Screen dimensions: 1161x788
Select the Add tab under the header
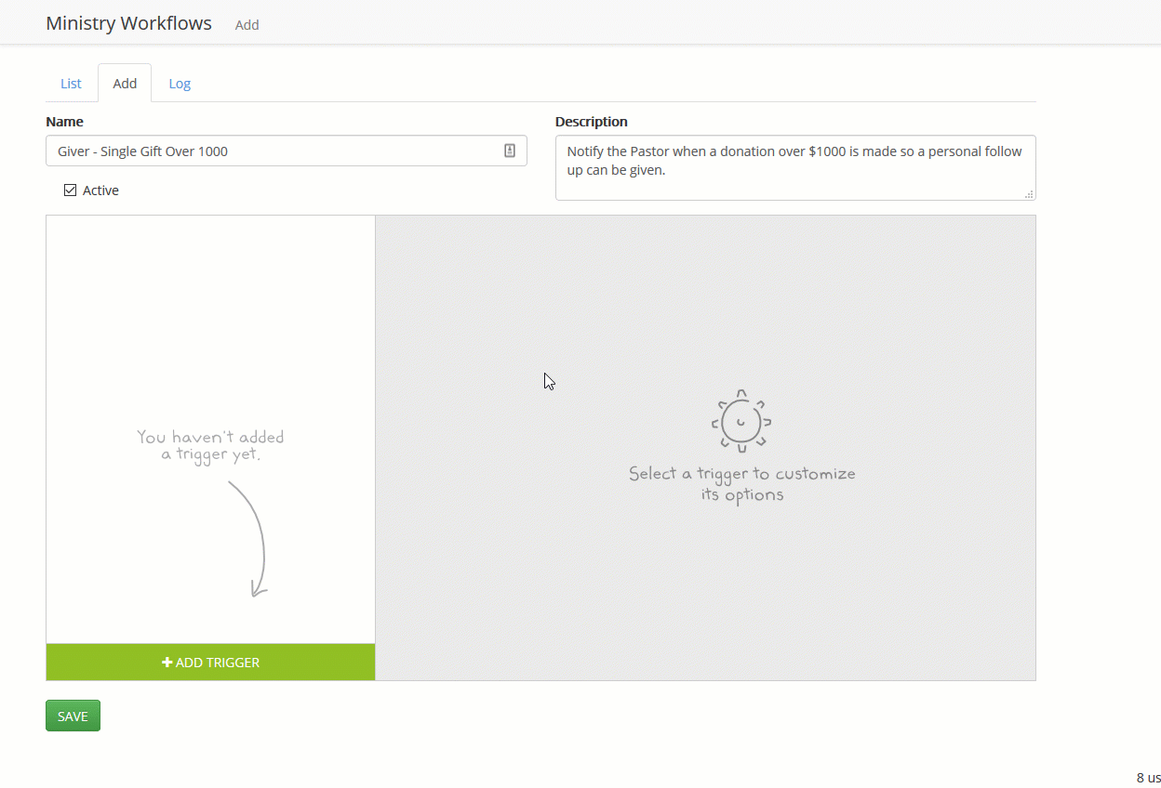[125, 84]
